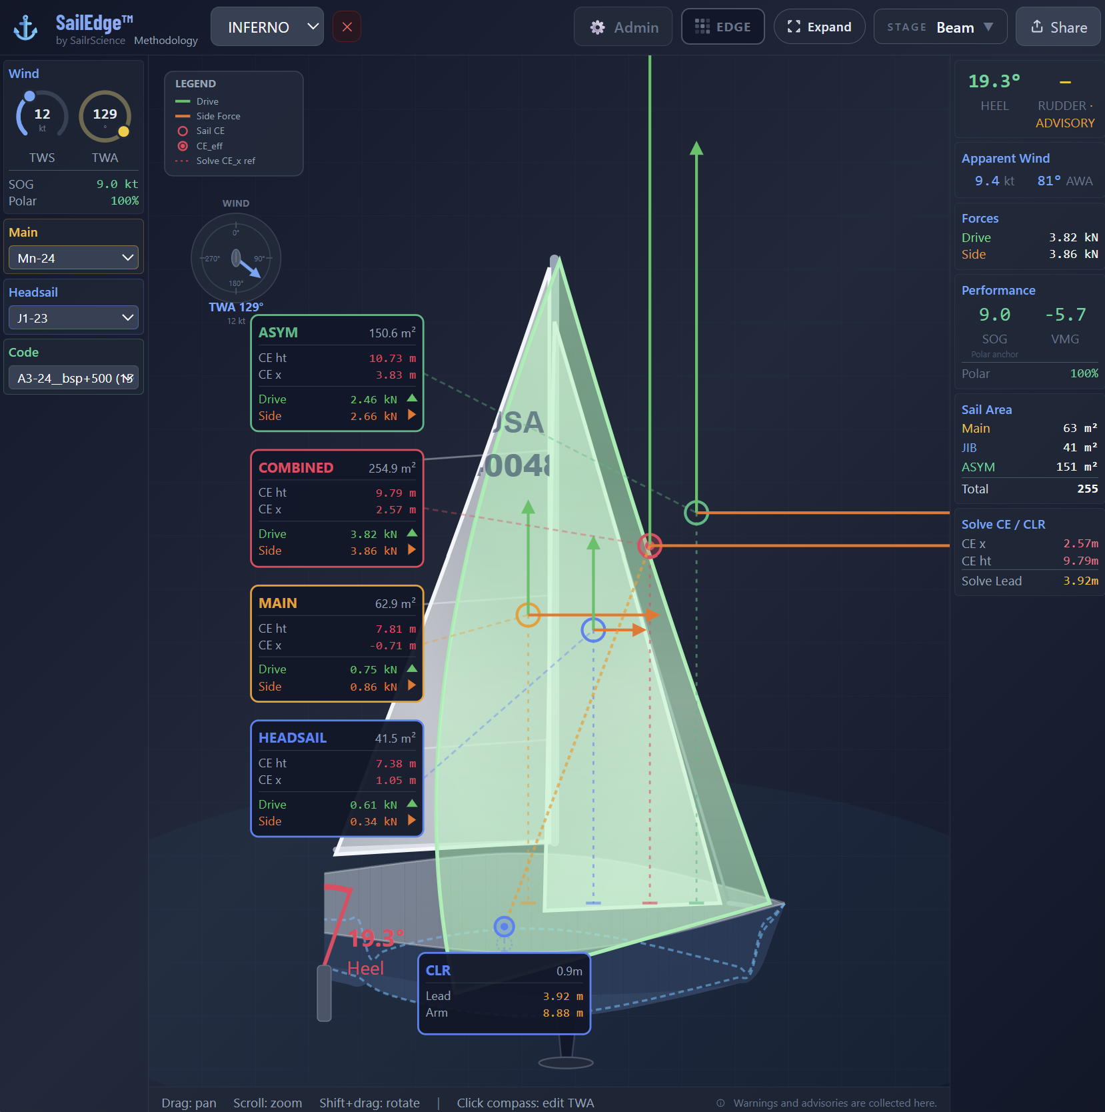Open the Main sail Mn-24 dropdown
The width and height of the screenshot is (1105, 1112).
point(73,258)
